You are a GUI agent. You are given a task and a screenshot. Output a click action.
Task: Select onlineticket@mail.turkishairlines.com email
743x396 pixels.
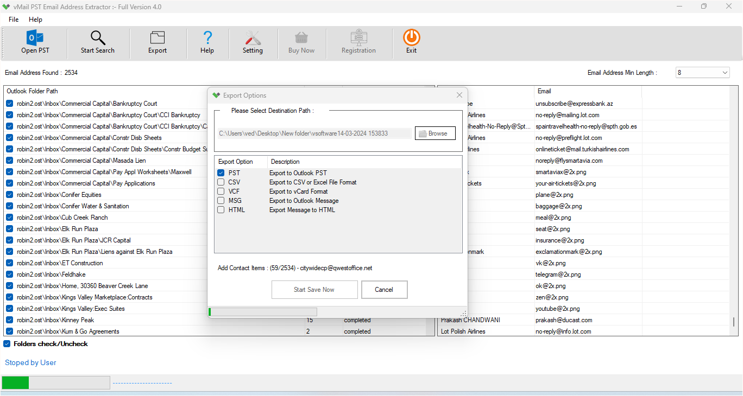pos(582,149)
